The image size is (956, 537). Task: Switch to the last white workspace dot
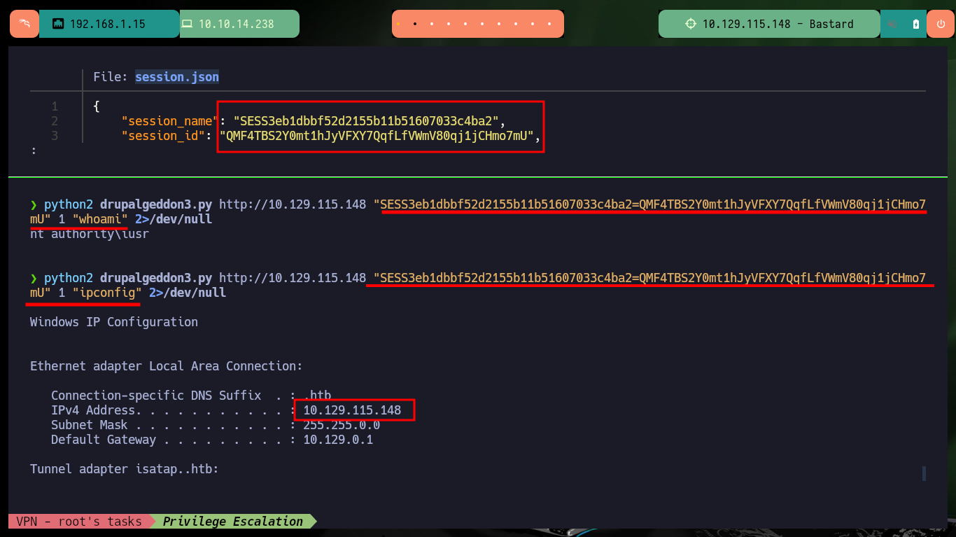coord(549,24)
